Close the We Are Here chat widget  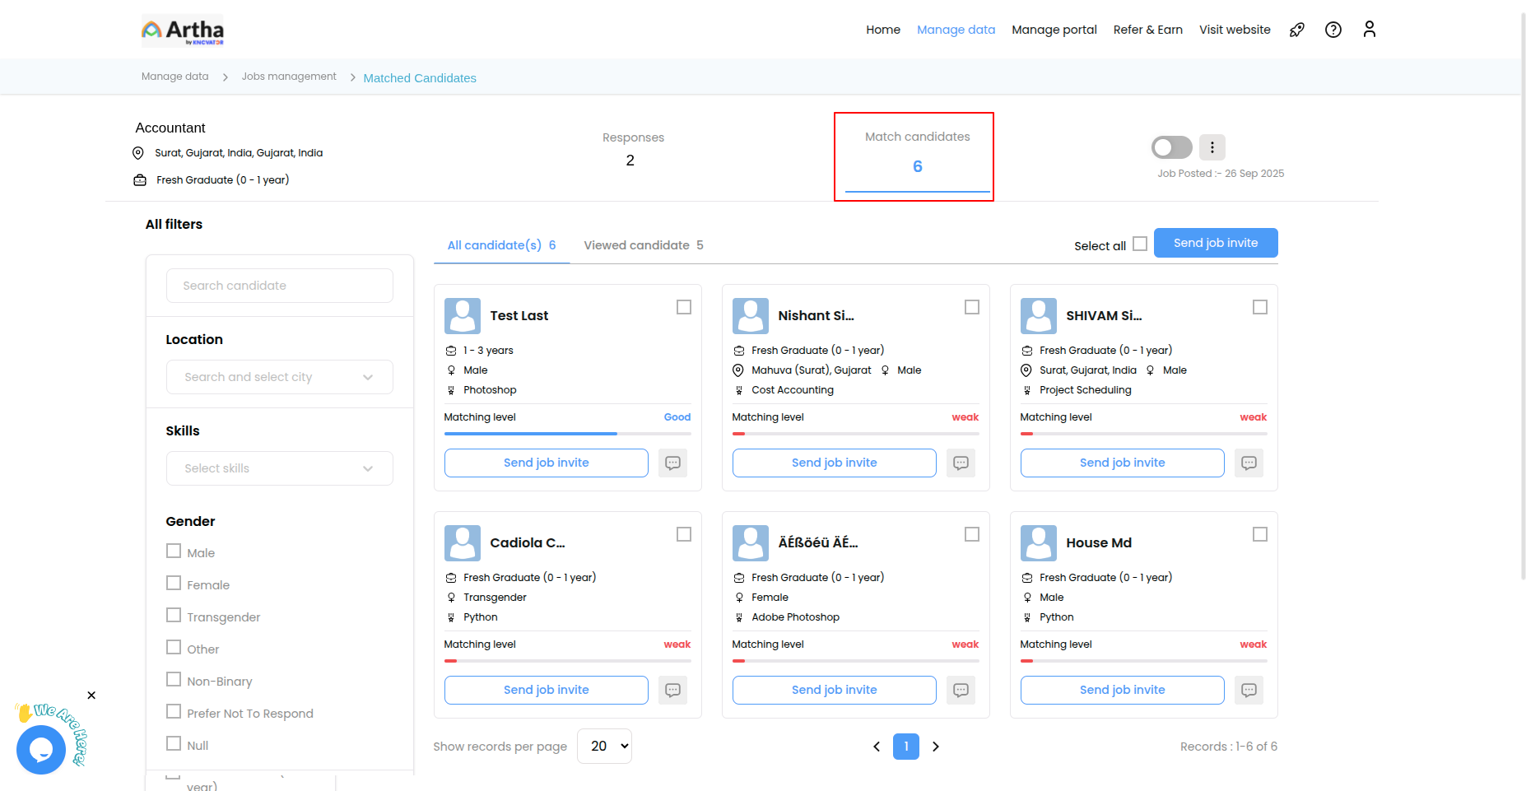[91, 696]
